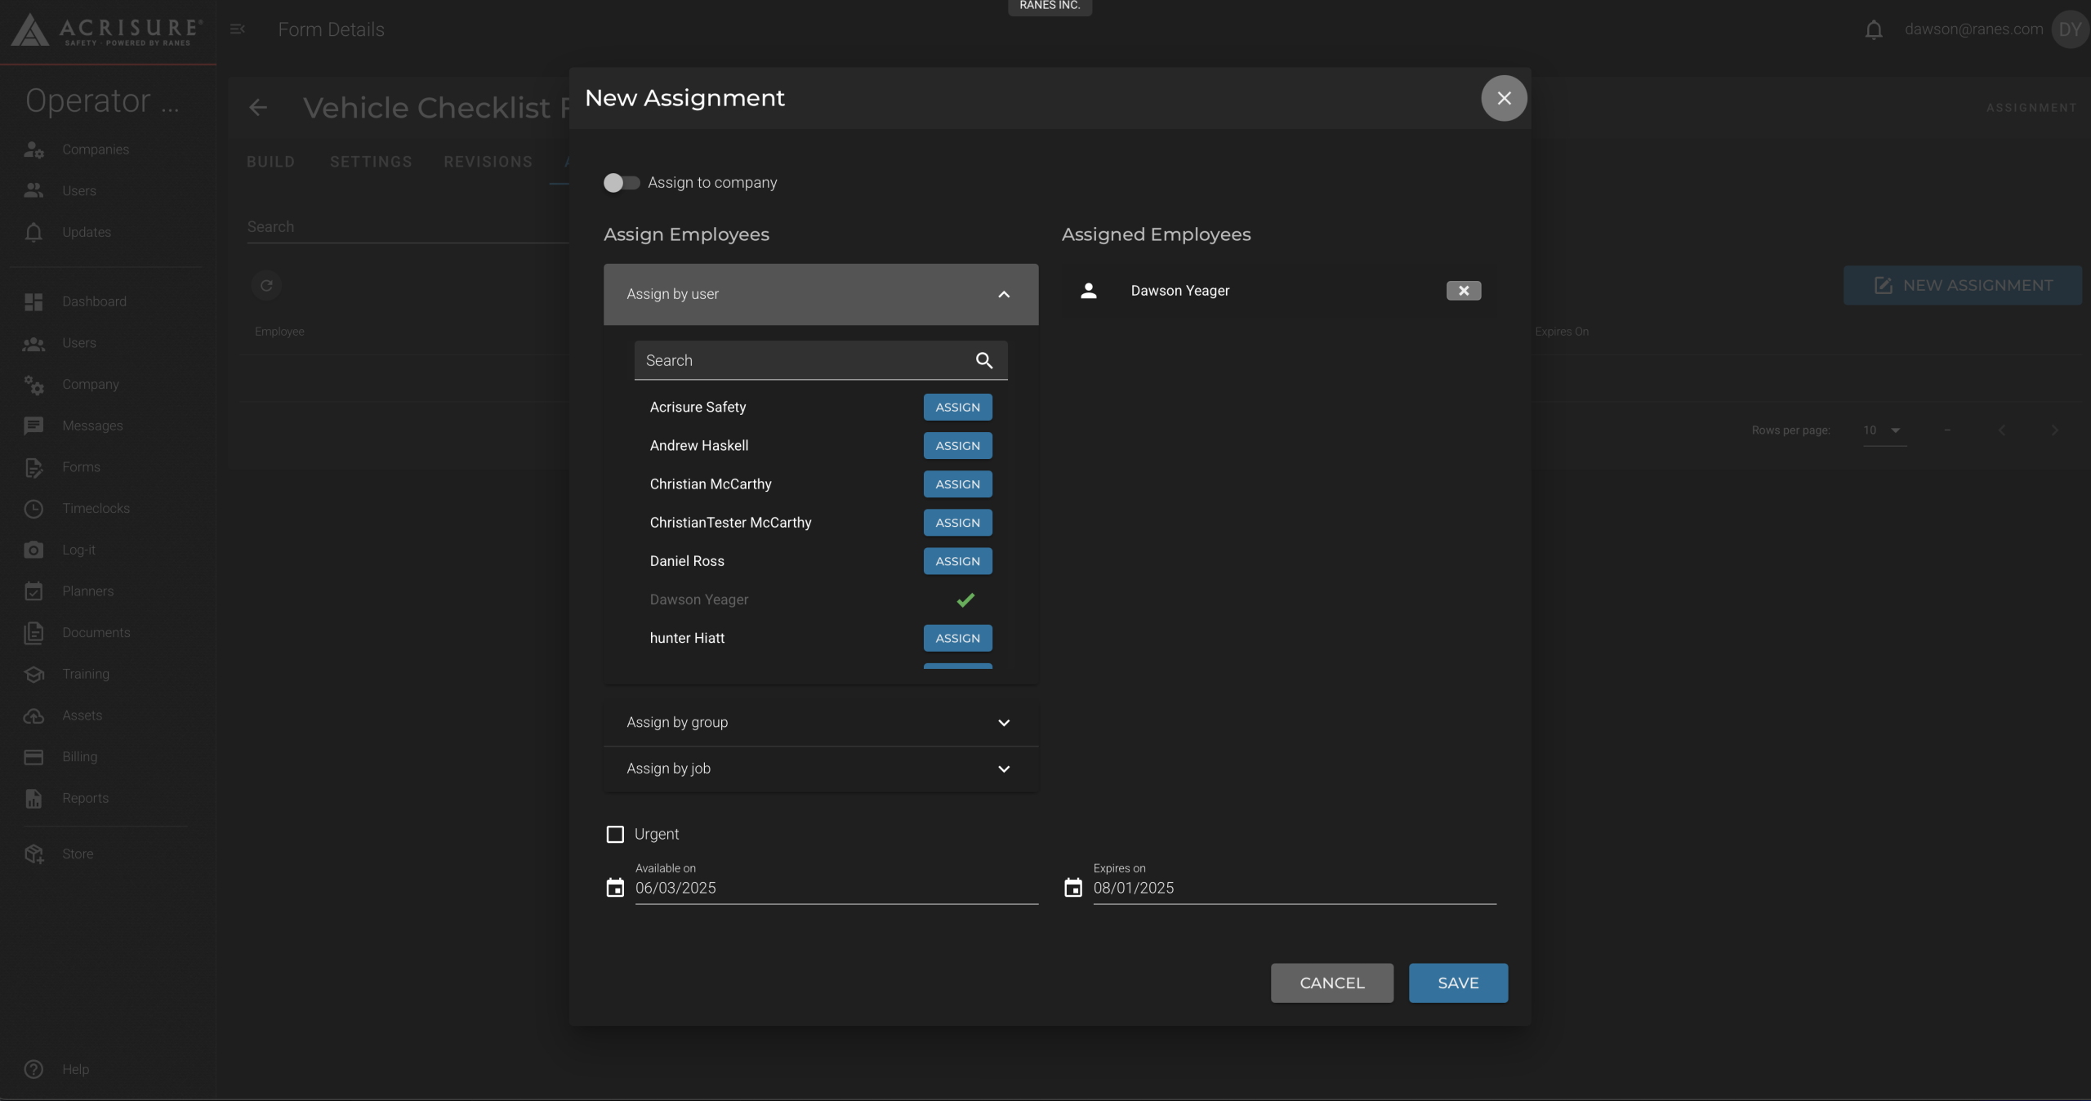Click the refresh icon in the assignments list
2091x1101 pixels.
pos(266,286)
